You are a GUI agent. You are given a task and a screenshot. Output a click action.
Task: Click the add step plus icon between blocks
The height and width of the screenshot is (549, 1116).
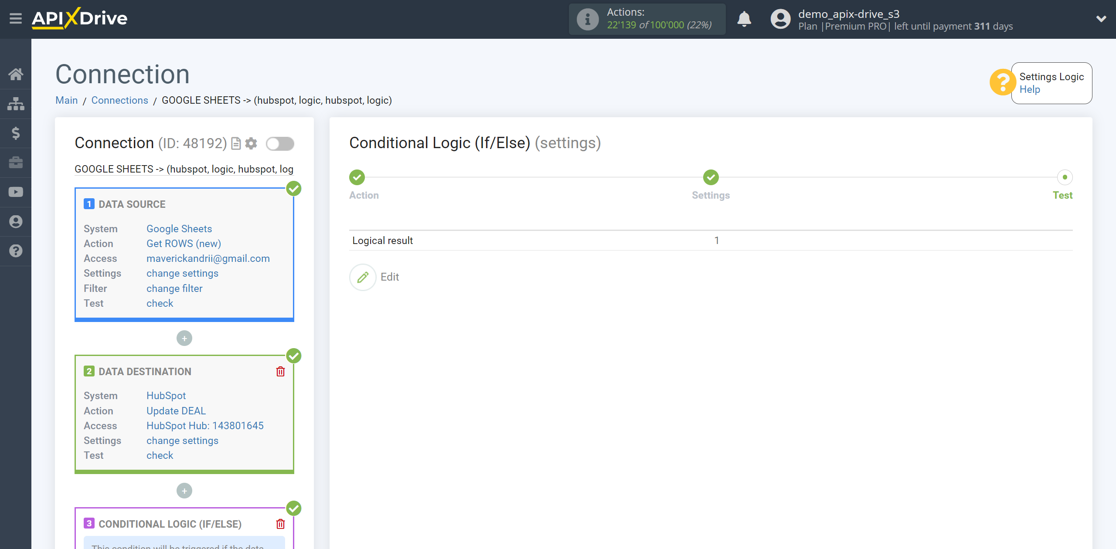184,339
